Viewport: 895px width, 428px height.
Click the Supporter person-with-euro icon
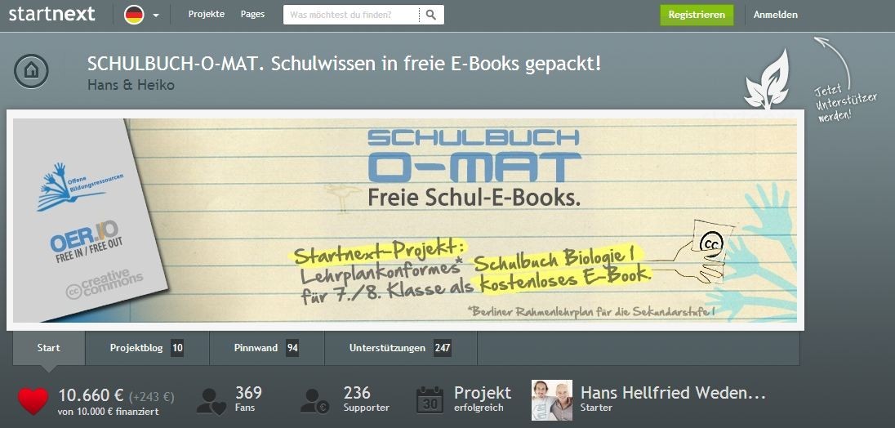[315, 400]
